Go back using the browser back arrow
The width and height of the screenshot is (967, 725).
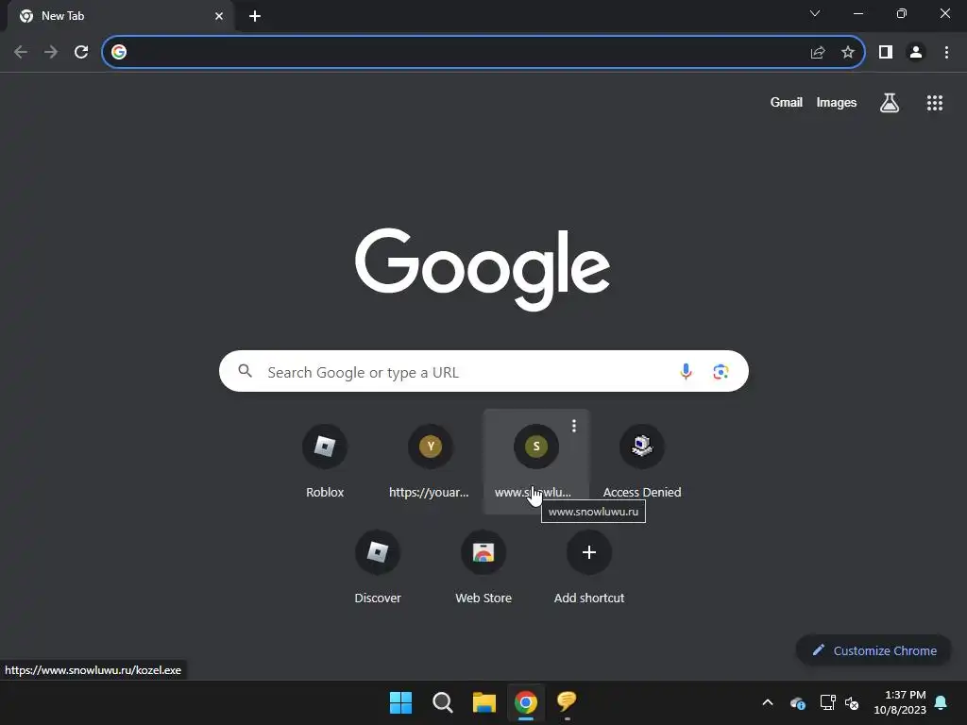coord(21,53)
